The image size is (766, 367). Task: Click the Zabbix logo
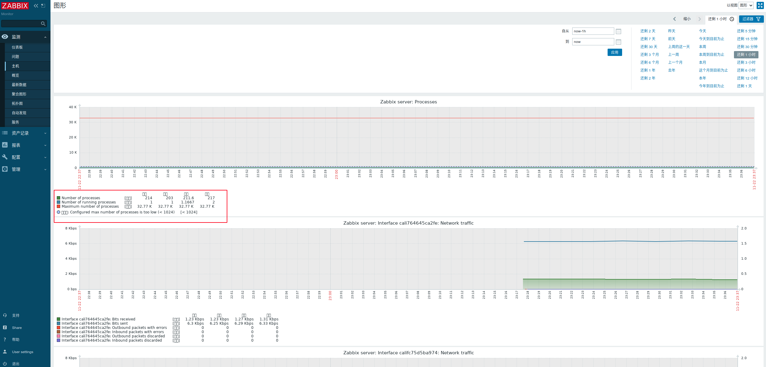15,6
